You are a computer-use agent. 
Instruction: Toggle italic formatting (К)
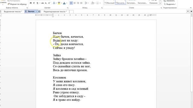(34, 3)
